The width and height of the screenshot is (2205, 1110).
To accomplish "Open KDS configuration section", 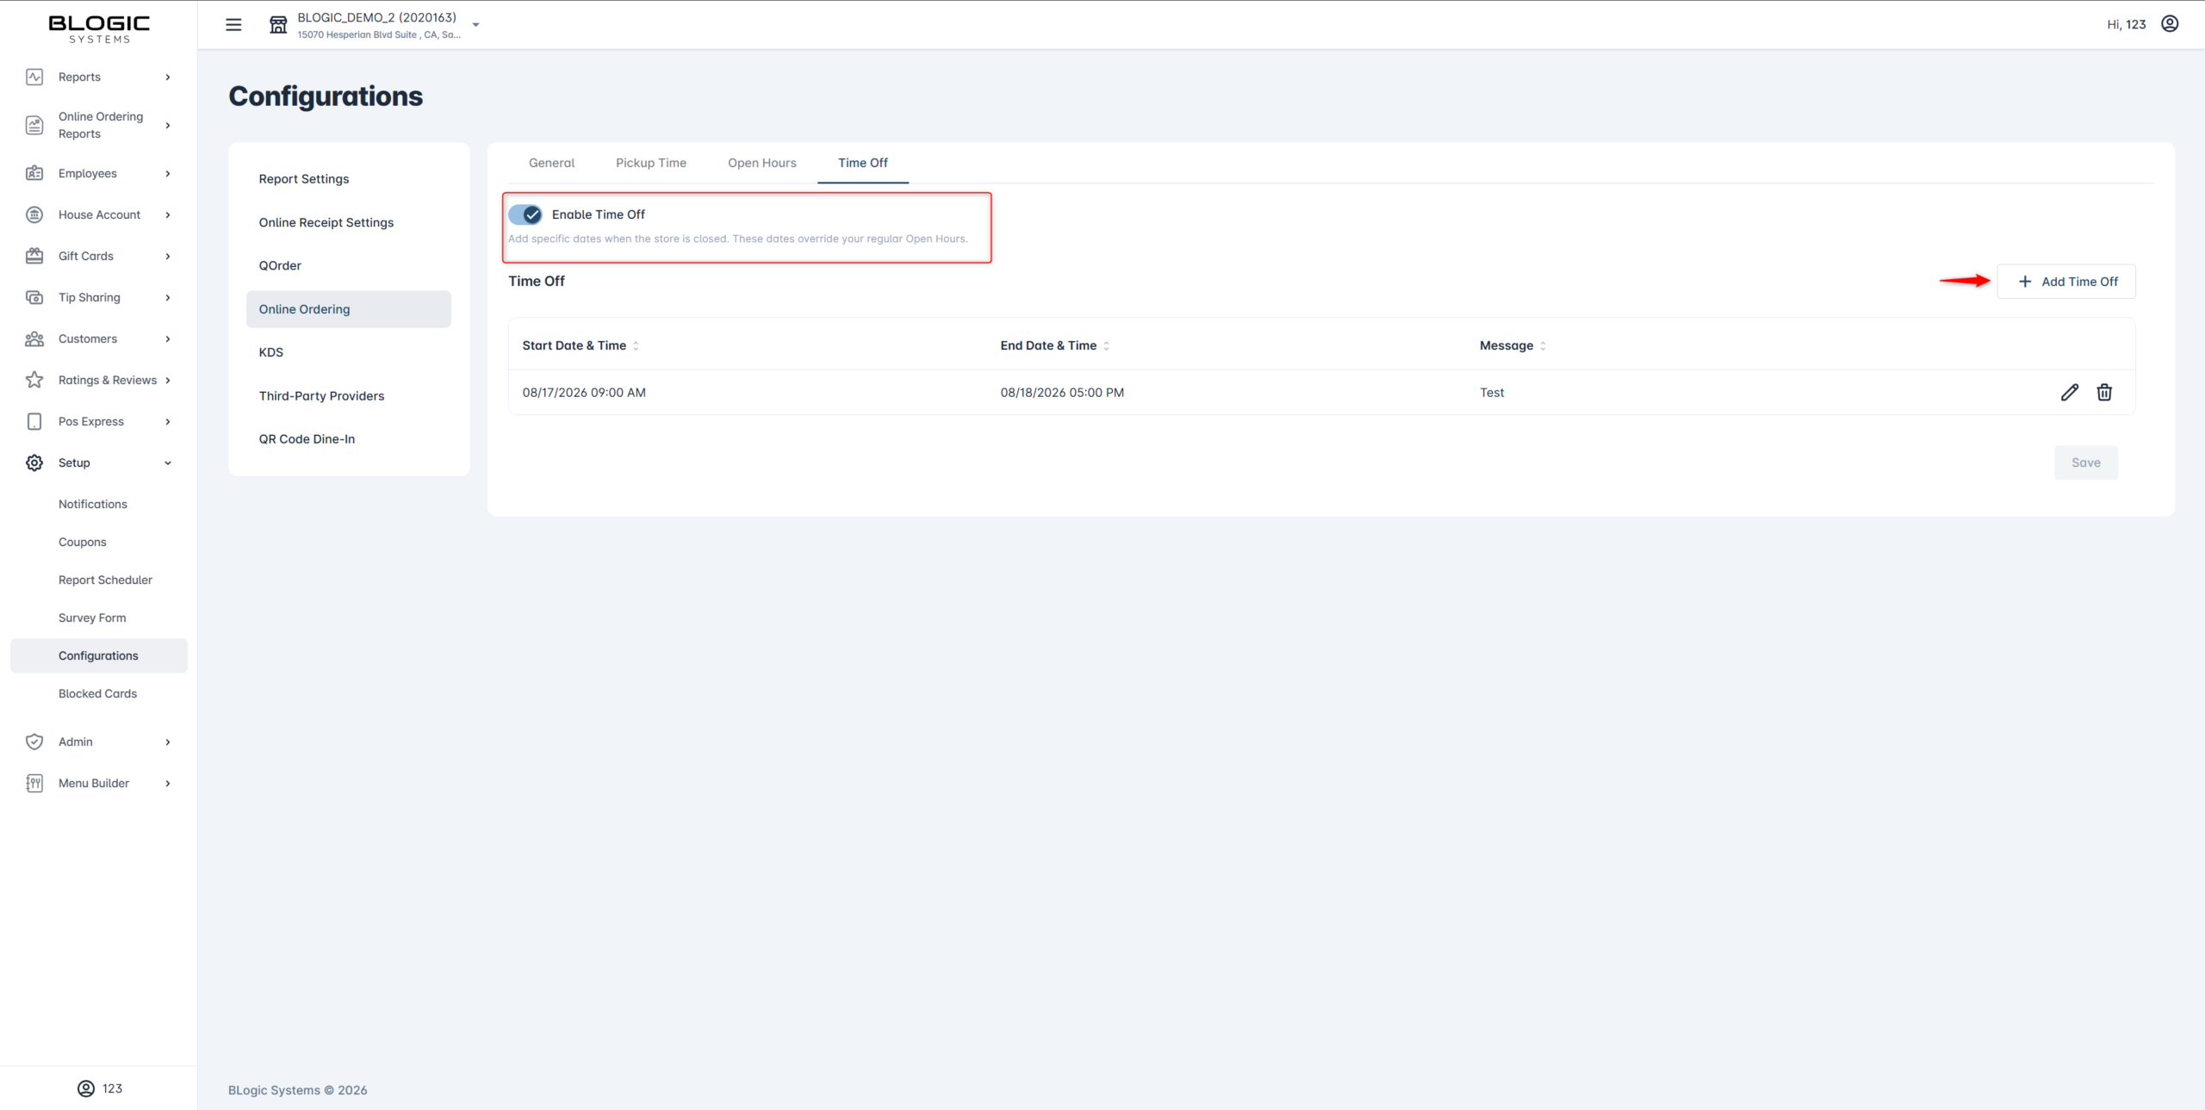I will (349, 352).
